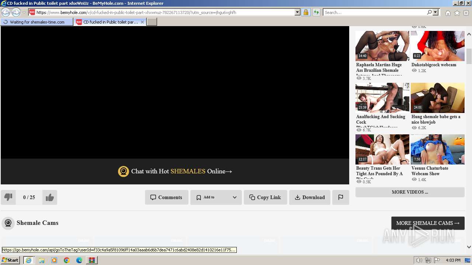Screen dimensions: 472x265
Task: Open the browser Home icon
Action: click(x=448, y=13)
